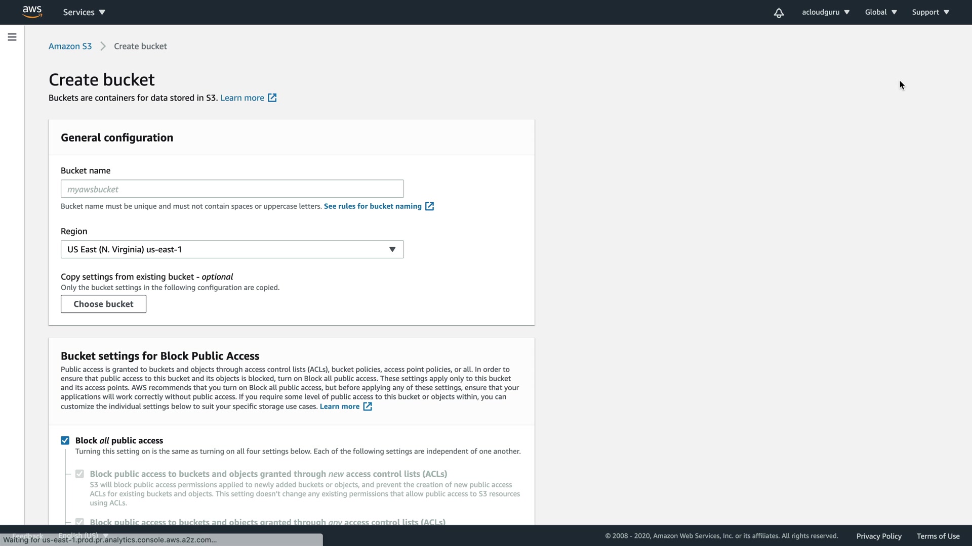
Task: Open the notifications bell icon
Action: pyautogui.click(x=779, y=13)
